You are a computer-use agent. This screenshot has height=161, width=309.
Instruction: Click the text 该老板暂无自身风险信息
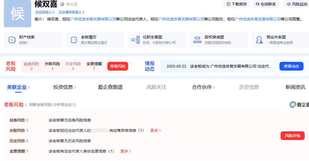[70, 120]
